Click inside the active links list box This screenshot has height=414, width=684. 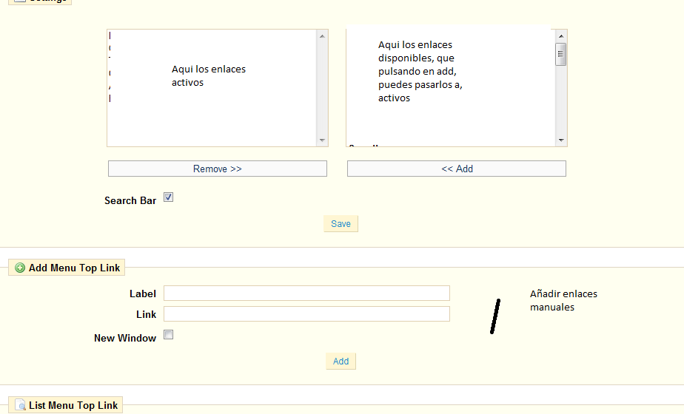pos(212,111)
